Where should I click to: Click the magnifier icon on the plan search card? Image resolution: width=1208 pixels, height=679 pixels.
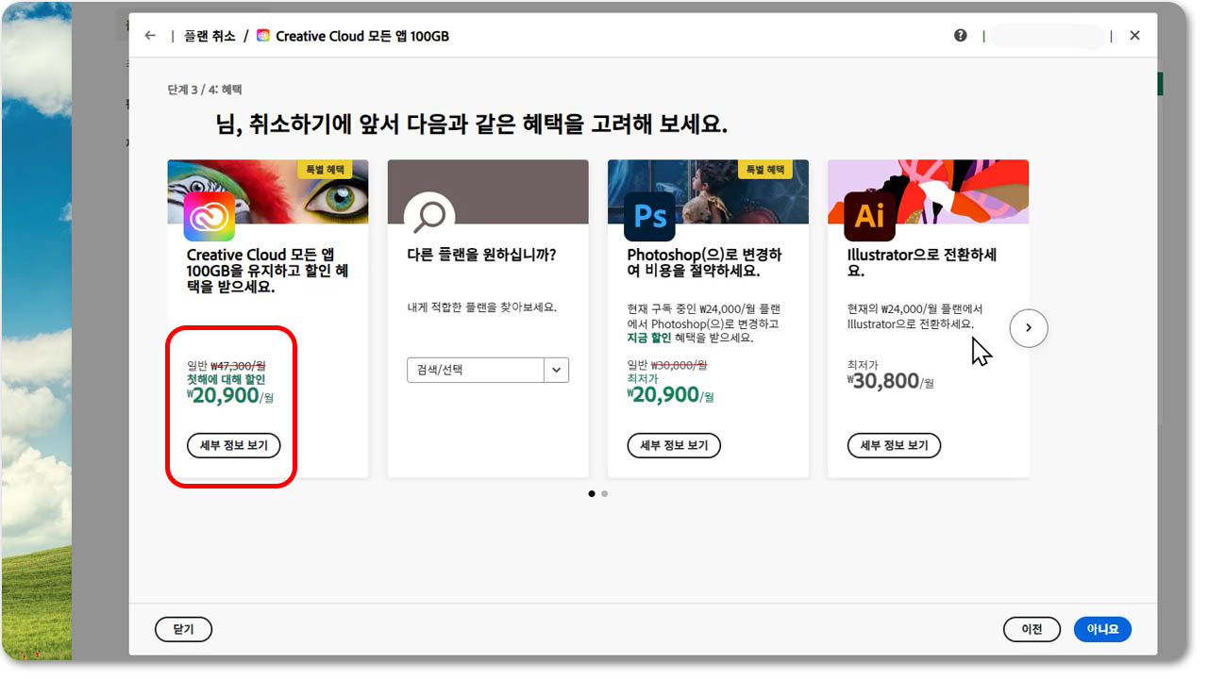tap(429, 216)
